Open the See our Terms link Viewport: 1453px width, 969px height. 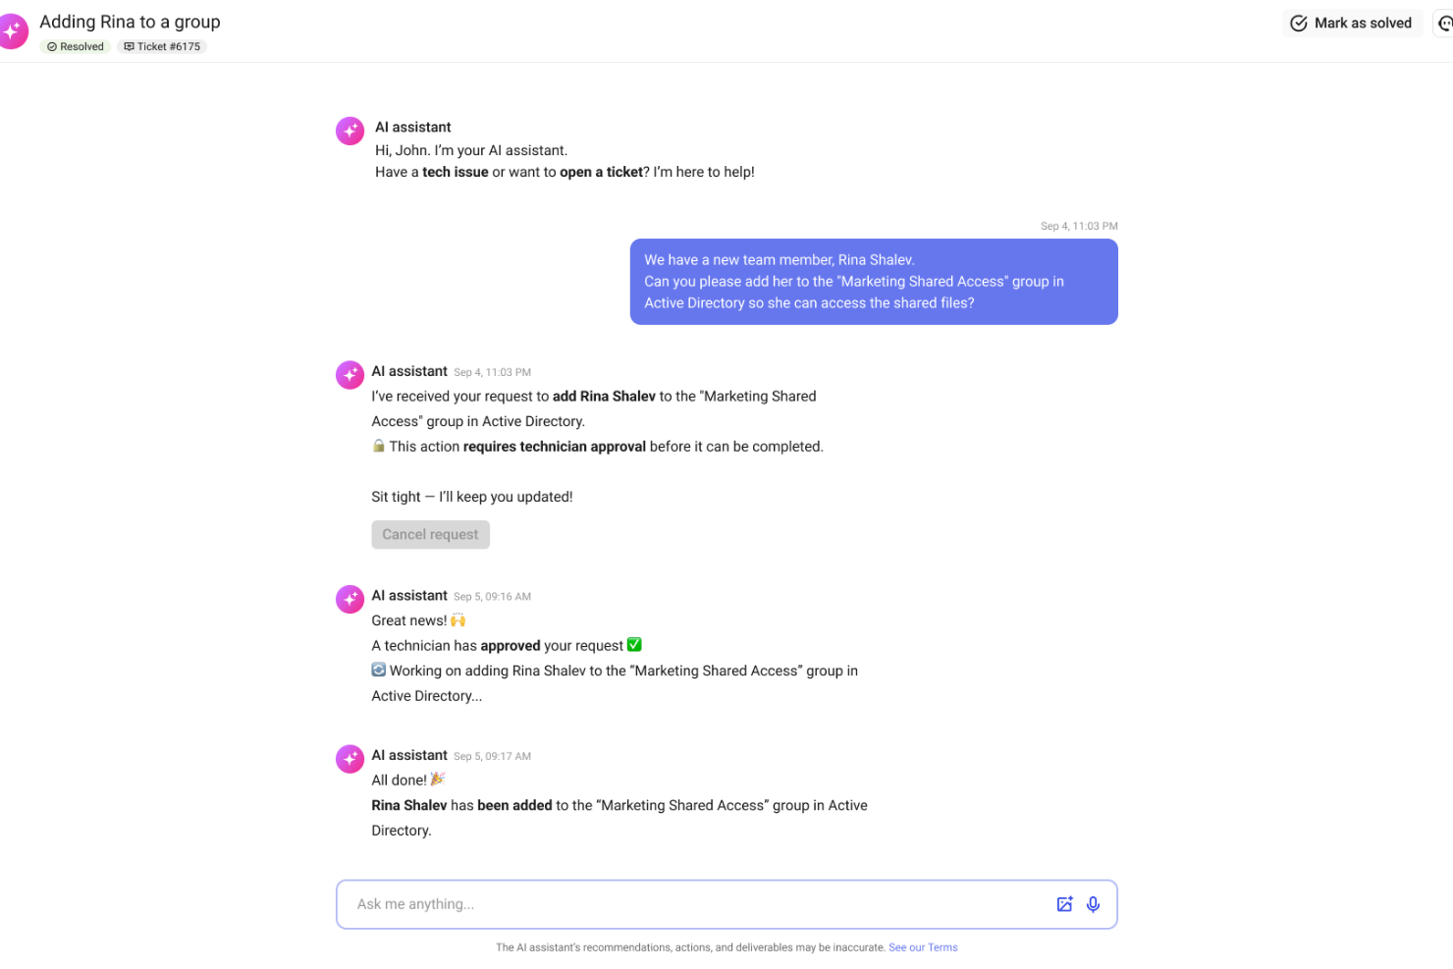923,947
